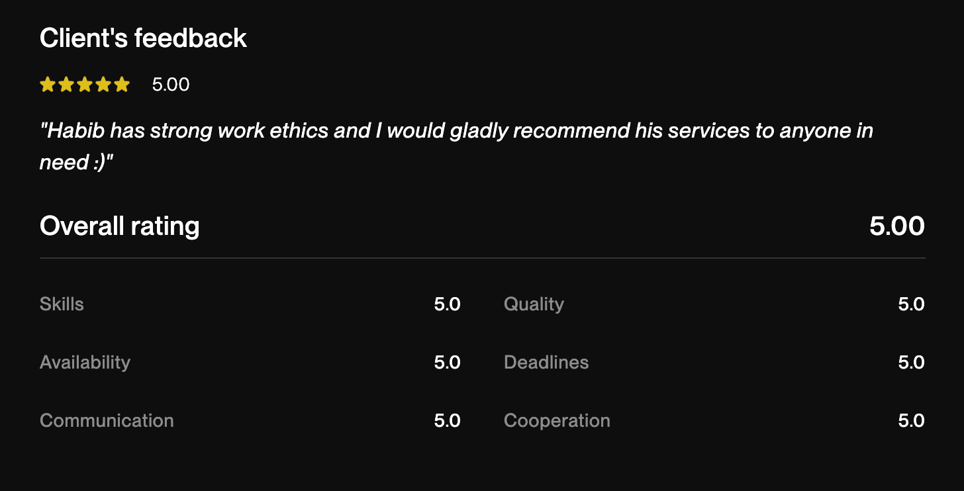964x491 pixels.
Task: Select the third star in the rating
Action: click(85, 85)
